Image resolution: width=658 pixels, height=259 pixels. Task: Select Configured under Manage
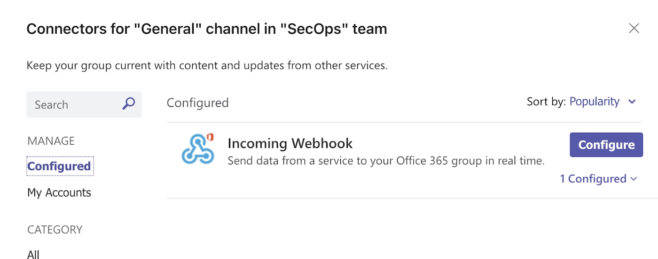click(59, 166)
